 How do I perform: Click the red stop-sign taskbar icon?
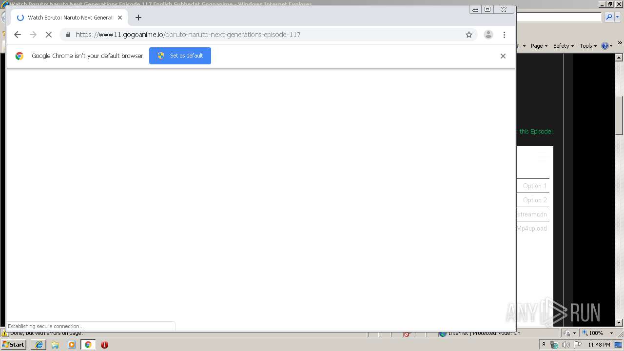tap(104, 345)
